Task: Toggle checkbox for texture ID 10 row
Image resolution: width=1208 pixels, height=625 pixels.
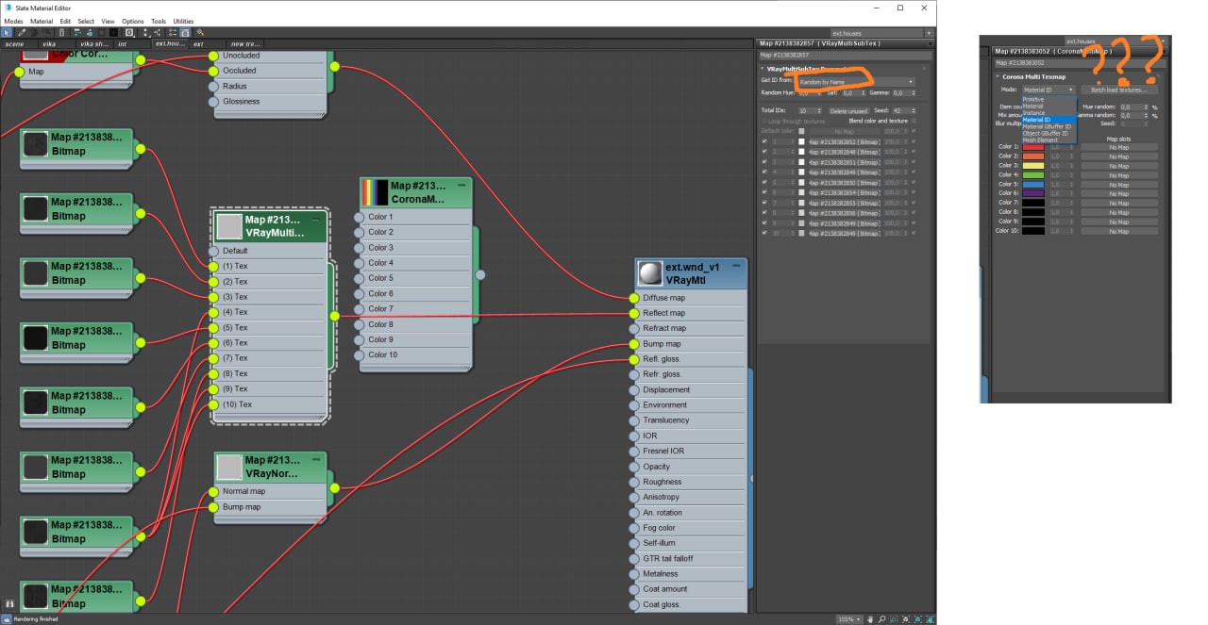Action: click(764, 233)
